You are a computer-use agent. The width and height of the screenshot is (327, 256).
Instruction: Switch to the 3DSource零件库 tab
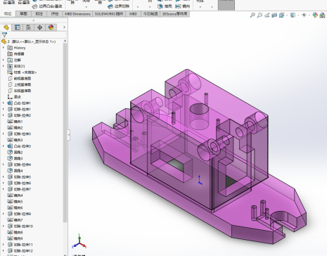click(x=175, y=14)
